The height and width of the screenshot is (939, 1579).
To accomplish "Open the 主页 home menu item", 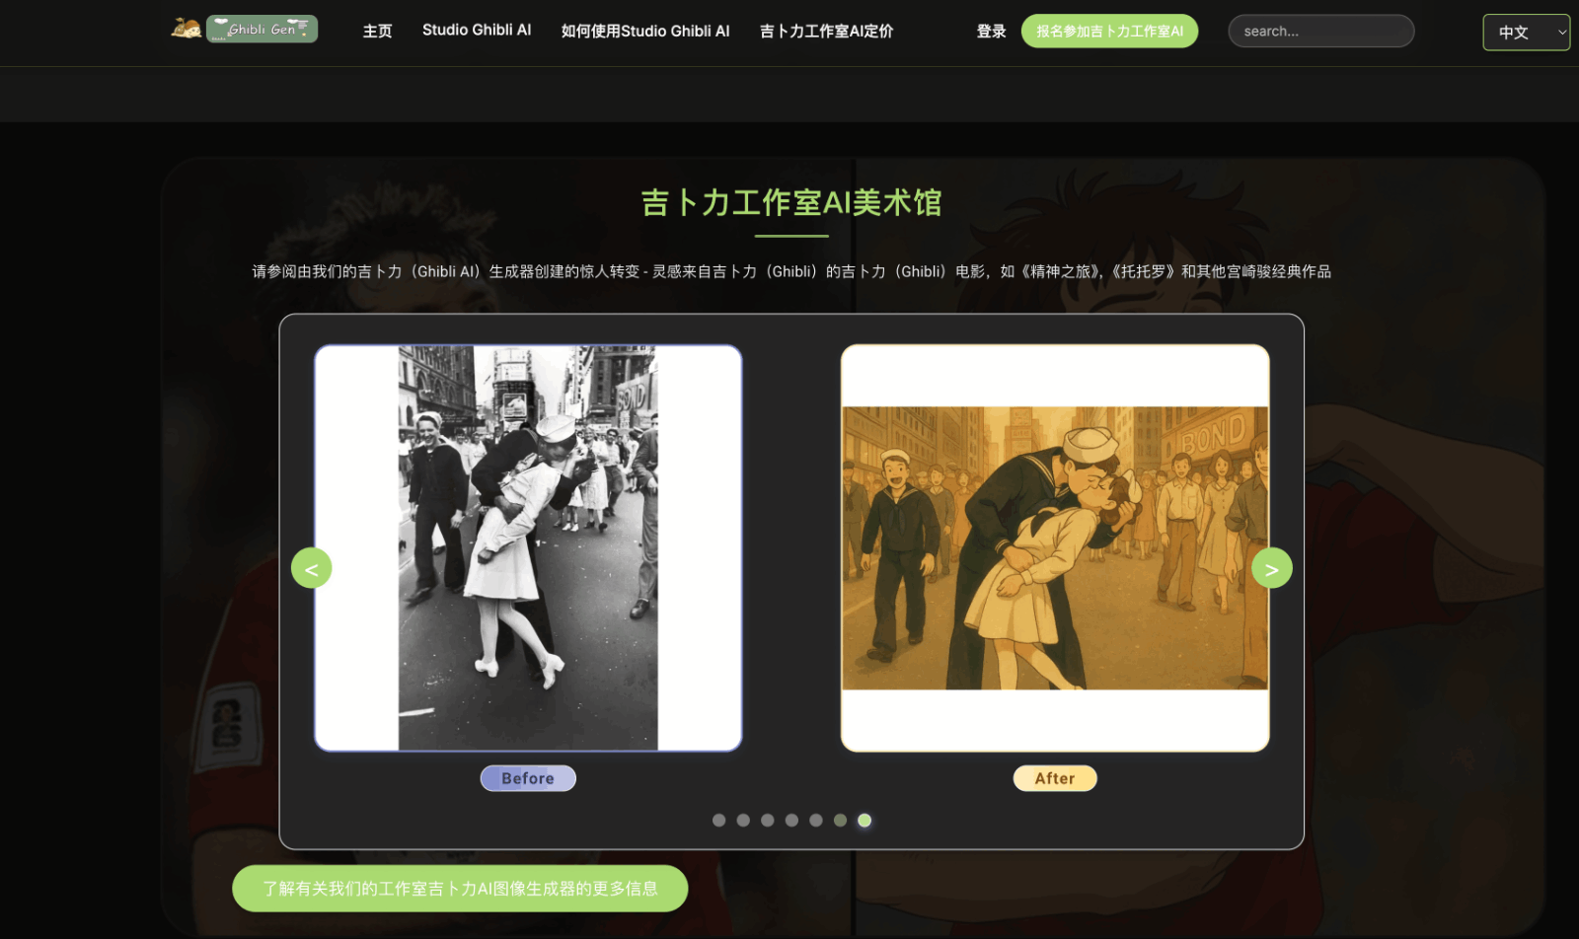I will coord(378,32).
